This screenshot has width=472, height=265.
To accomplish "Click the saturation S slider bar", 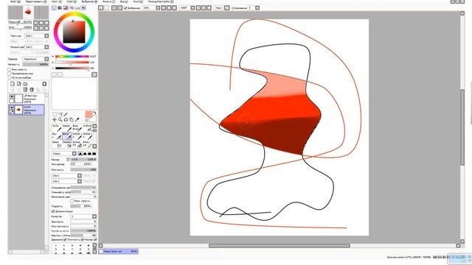I will (72, 62).
